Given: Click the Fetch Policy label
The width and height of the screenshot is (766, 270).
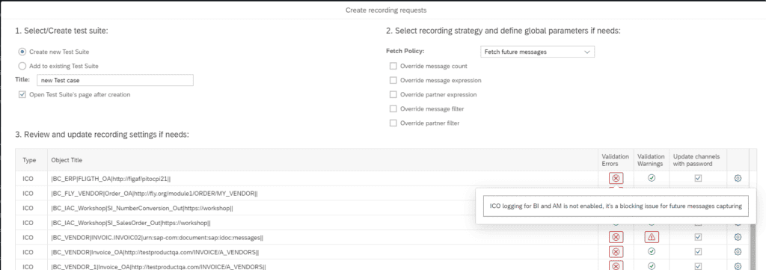Looking at the screenshot, I should tap(405, 52).
